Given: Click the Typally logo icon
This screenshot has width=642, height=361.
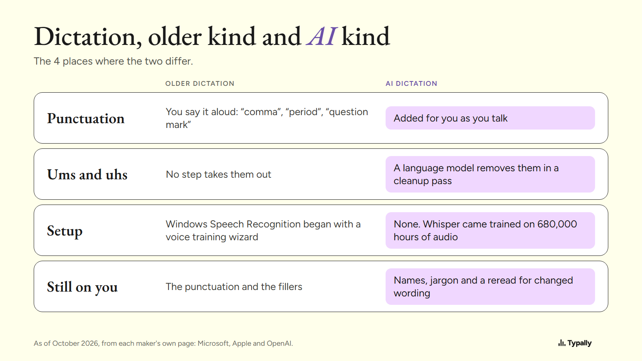Looking at the screenshot, I should click(x=562, y=343).
